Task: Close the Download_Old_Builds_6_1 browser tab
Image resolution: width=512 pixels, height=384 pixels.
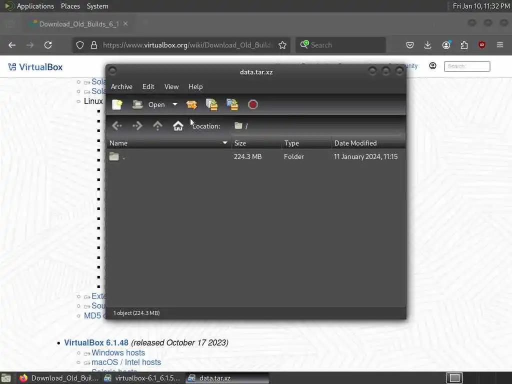Action: click(125, 24)
